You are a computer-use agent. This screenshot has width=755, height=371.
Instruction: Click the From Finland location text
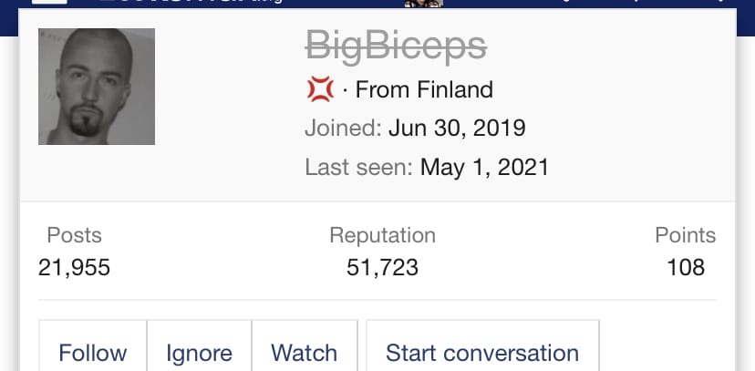(x=424, y=89)
